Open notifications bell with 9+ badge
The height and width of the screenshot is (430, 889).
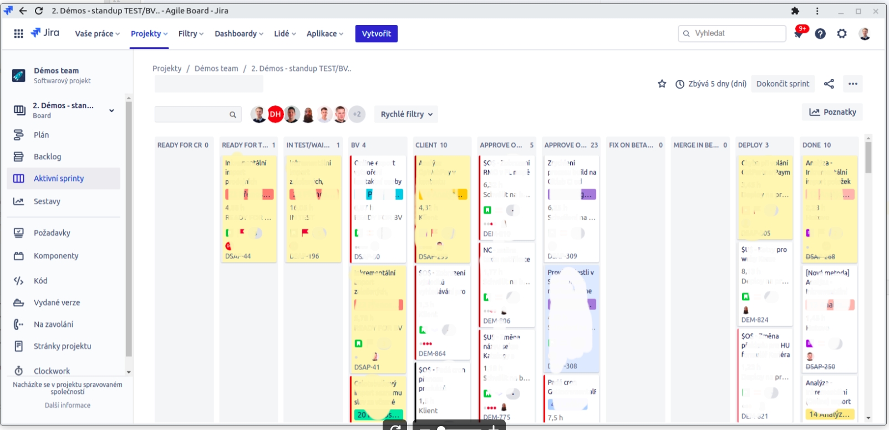click(x=799, y=33)
